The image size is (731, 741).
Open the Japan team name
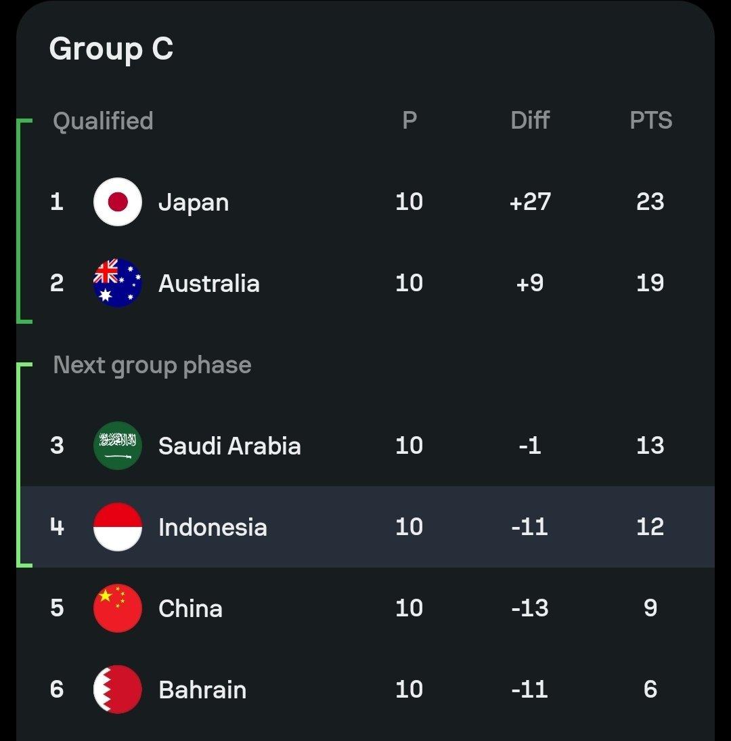(194, 203)
